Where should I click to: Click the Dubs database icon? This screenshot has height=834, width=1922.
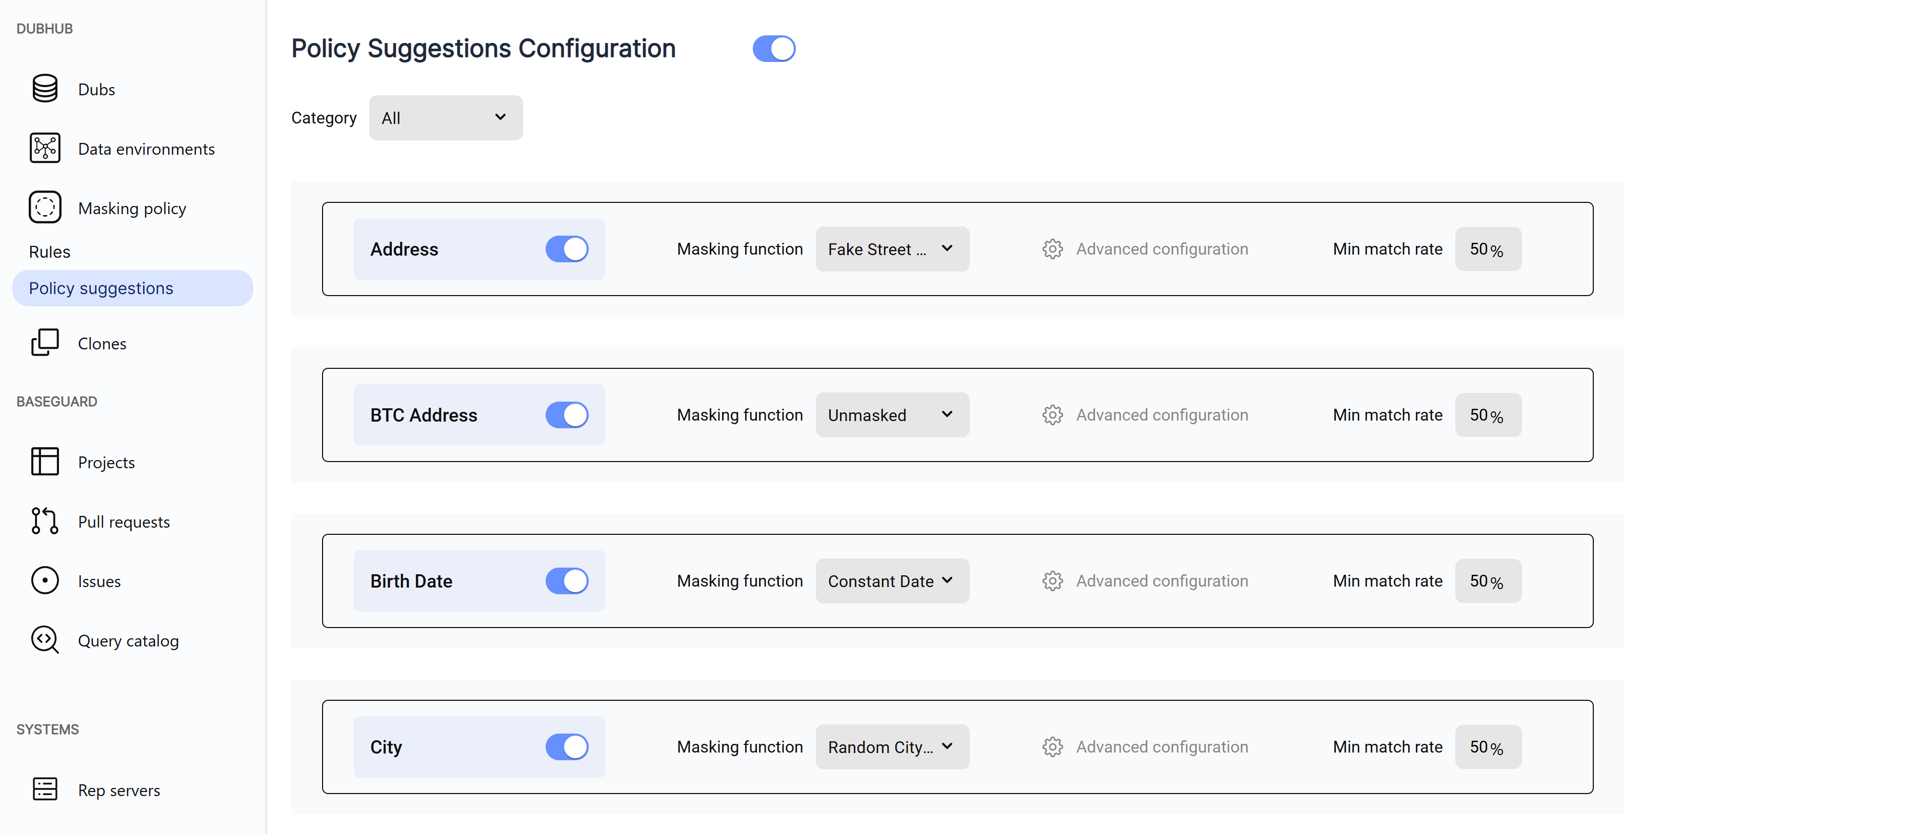click(x=45, y=89)
